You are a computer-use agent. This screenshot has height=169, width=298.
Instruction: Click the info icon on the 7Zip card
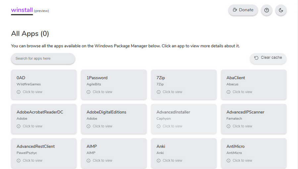(x=158, y=92)
